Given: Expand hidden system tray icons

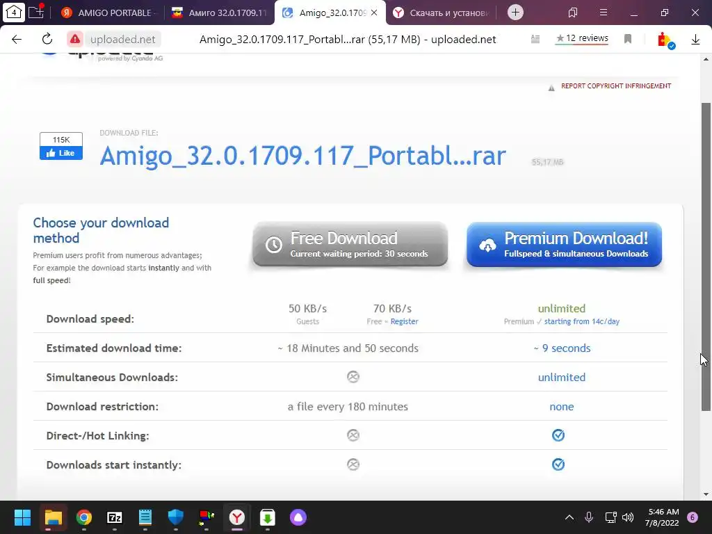Looking at the screenshot, I should 569,517.
